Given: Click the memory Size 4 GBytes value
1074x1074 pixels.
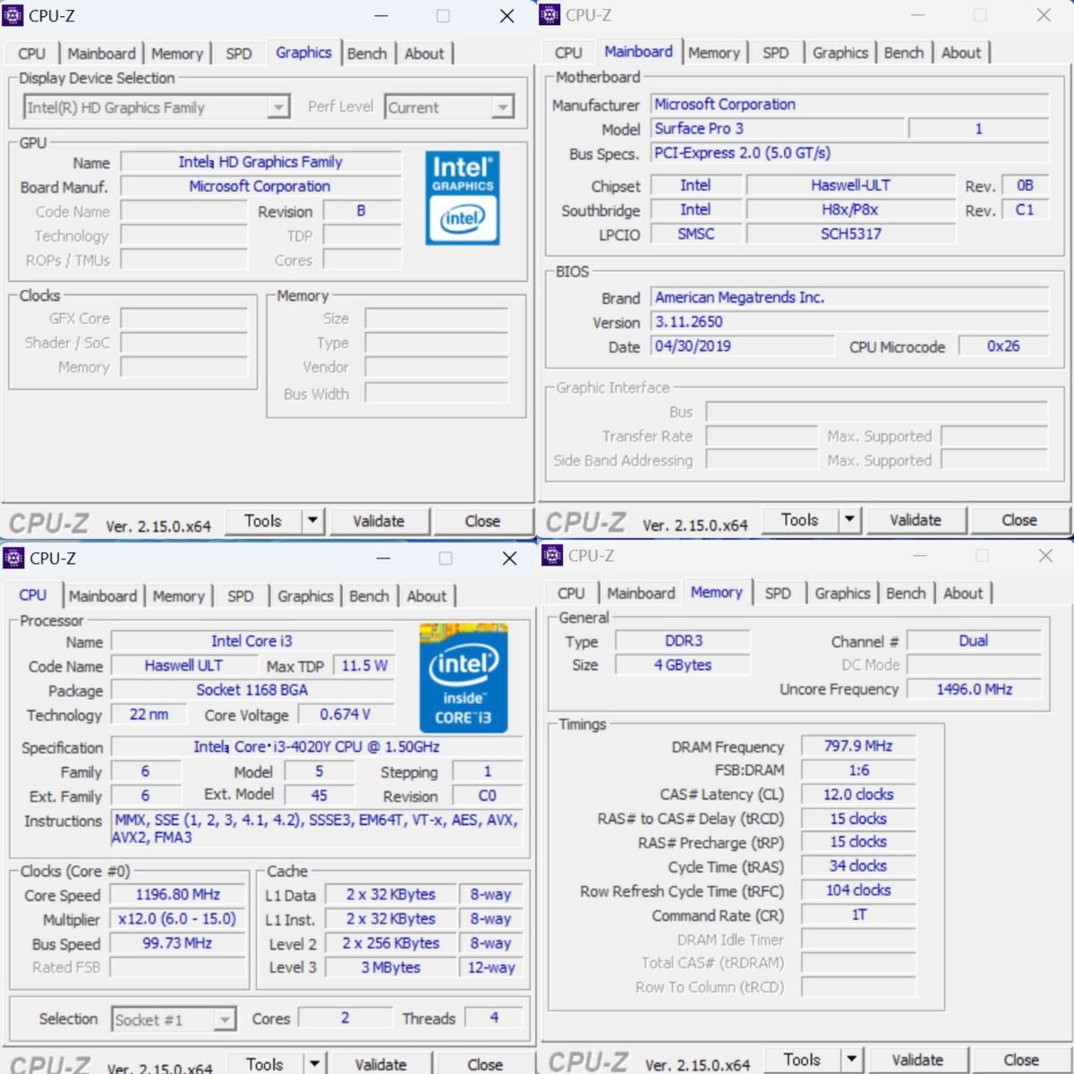Looking at the screenshot, I should (683, 665).
